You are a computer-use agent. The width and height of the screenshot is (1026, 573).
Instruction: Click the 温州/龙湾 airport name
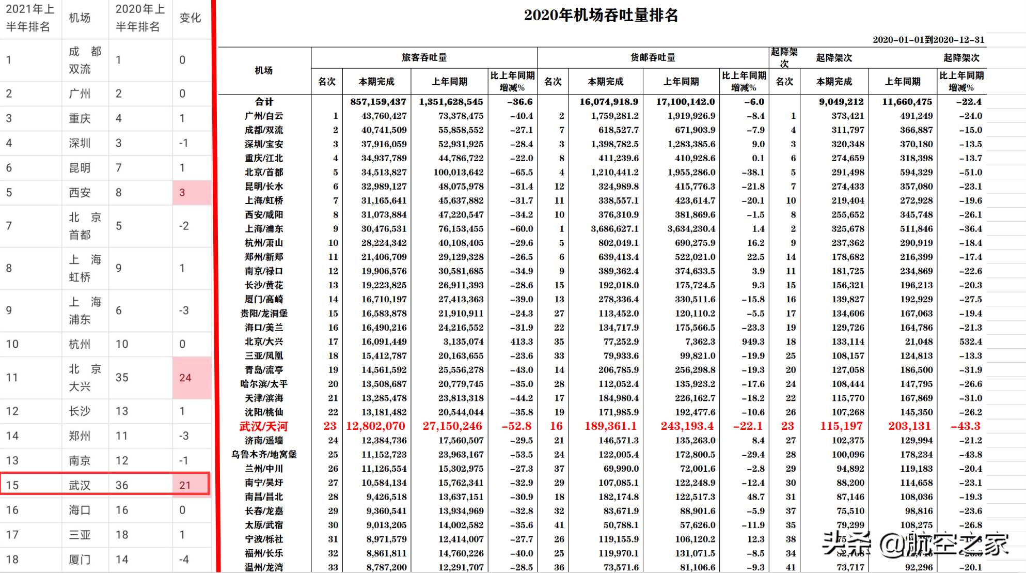click(264, 567)
